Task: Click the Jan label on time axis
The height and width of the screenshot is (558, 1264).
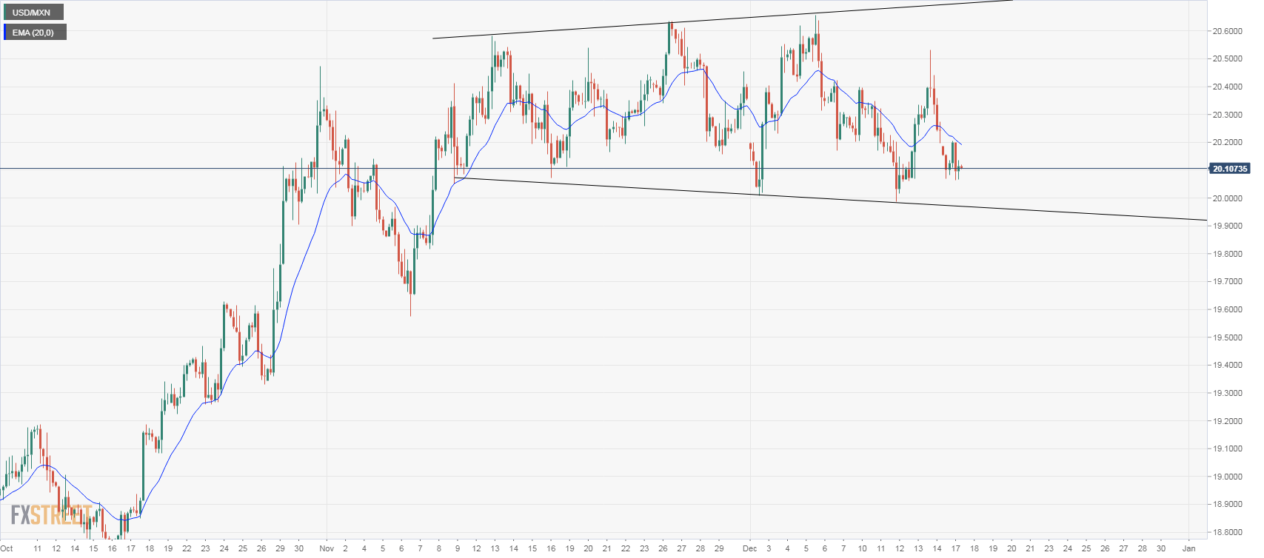Action: (1189, 548)
